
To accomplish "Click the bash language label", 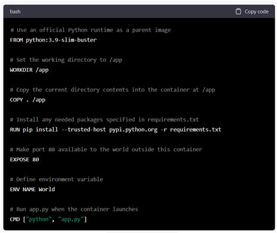I will (x=15, y=12).
